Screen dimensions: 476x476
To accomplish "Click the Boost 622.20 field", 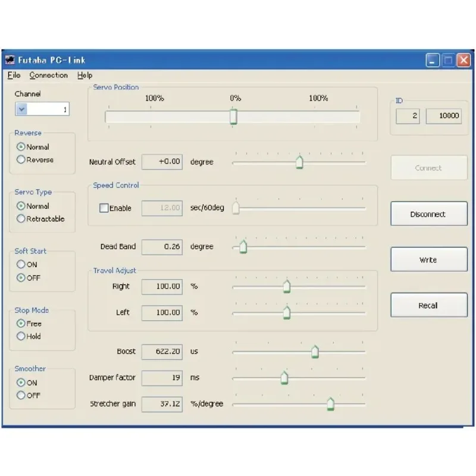I will pos(162,352).
